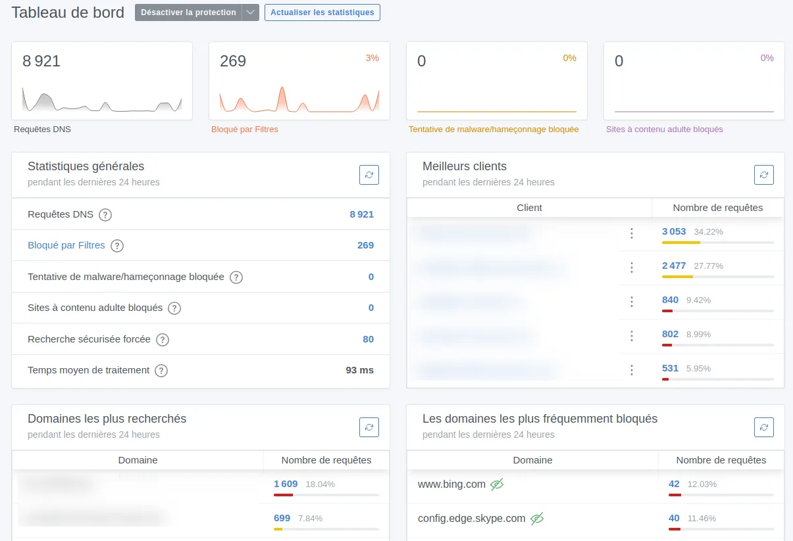Click the 269 blocked count link in statistics

365,245
